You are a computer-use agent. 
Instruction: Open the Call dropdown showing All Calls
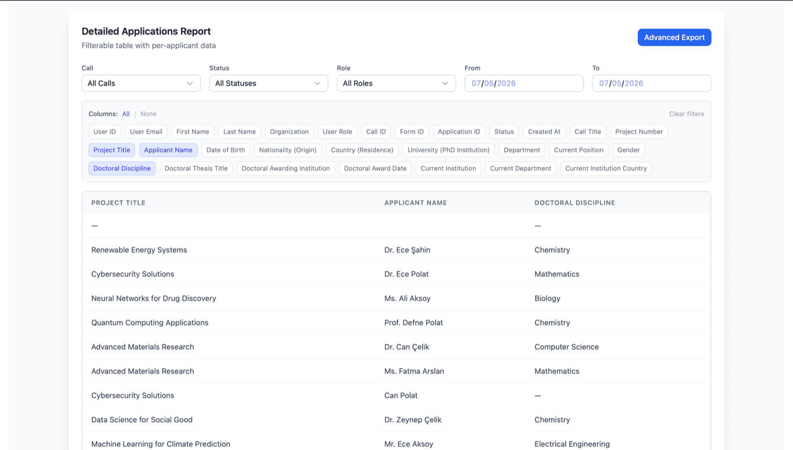coord(141,83)
